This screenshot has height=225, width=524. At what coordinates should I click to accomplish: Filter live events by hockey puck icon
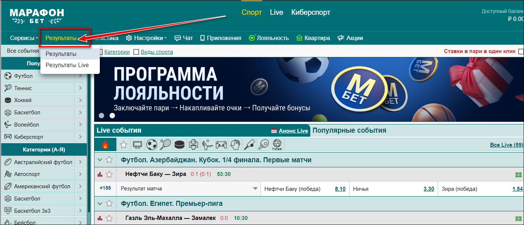coord(179,145)
